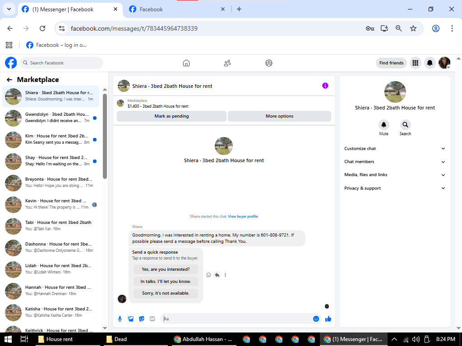This screenshot has width=462, height=346.
Task: Click the Marketplace listing thumbnail above "$1,400"
Action: (120, 103)
